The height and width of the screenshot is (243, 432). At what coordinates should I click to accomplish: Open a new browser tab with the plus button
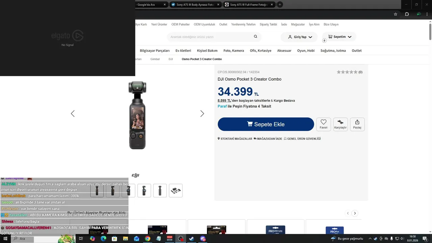pyautogui.click(x=280, y=4)
